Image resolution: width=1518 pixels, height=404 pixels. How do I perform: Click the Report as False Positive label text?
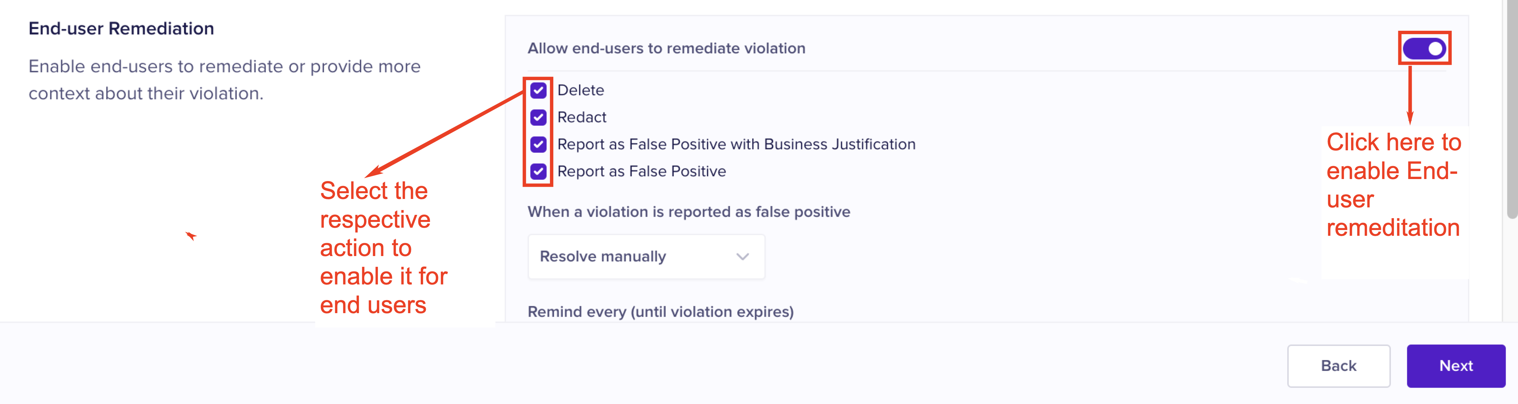pos(641,171)
